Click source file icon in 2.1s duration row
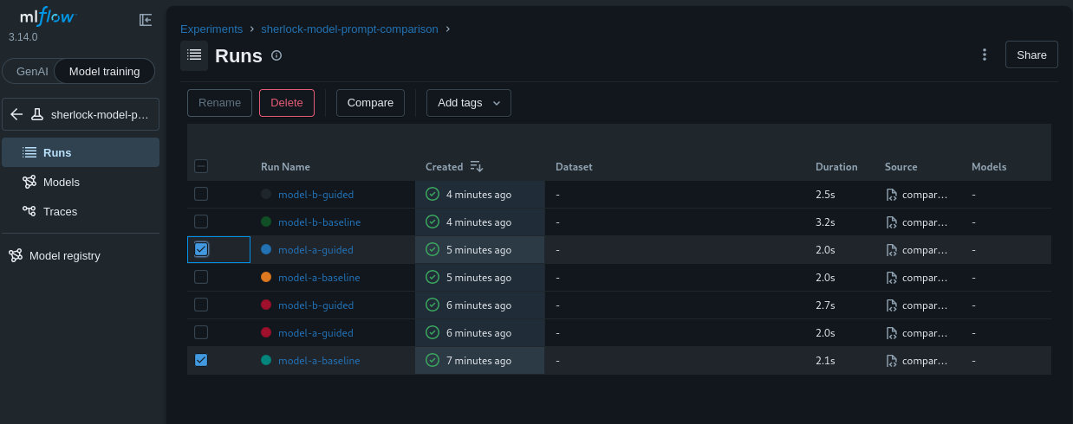 (x=892, y=361)
